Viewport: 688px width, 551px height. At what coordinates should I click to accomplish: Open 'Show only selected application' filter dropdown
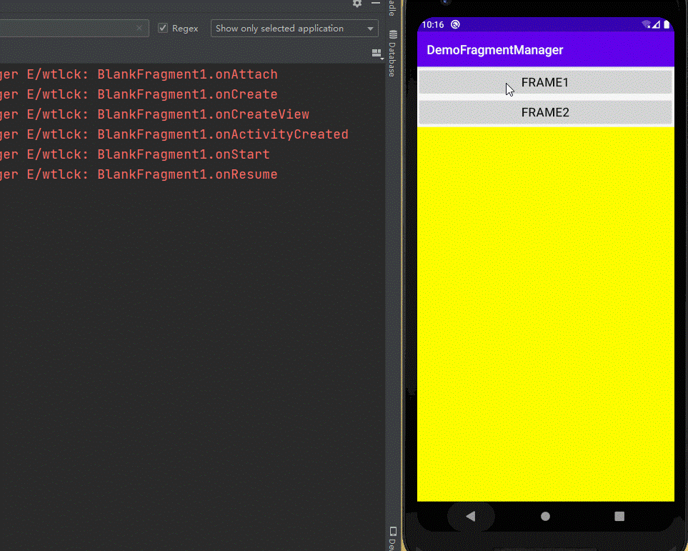point(294,28)
